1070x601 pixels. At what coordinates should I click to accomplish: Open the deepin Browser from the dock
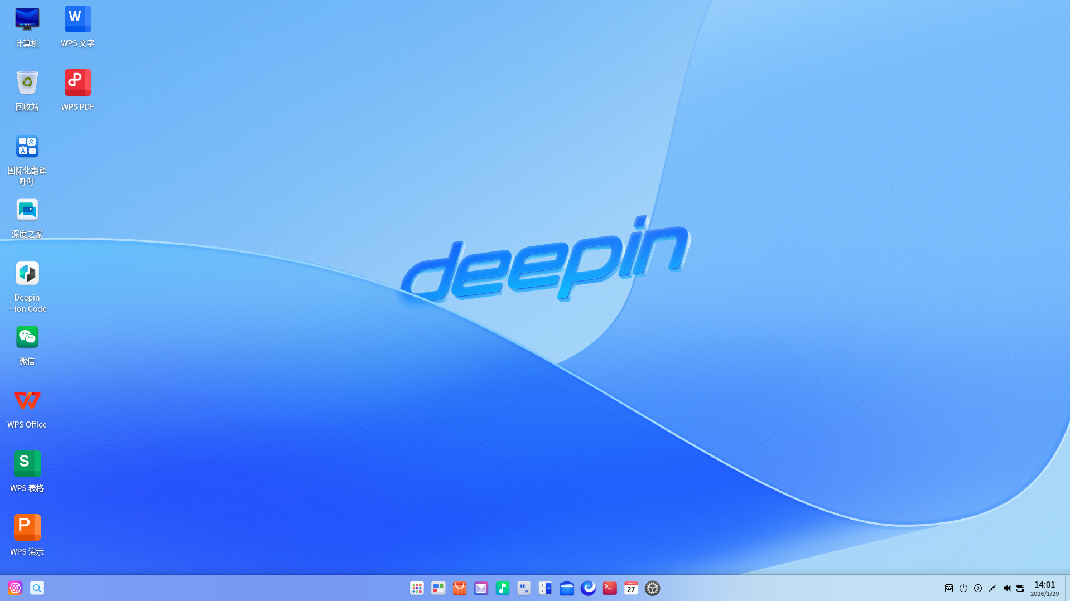click(x=588, y=588)
